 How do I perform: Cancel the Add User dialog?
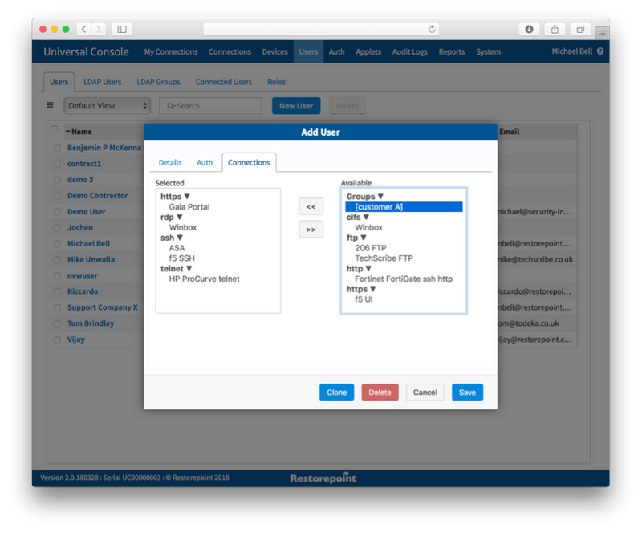425,393
